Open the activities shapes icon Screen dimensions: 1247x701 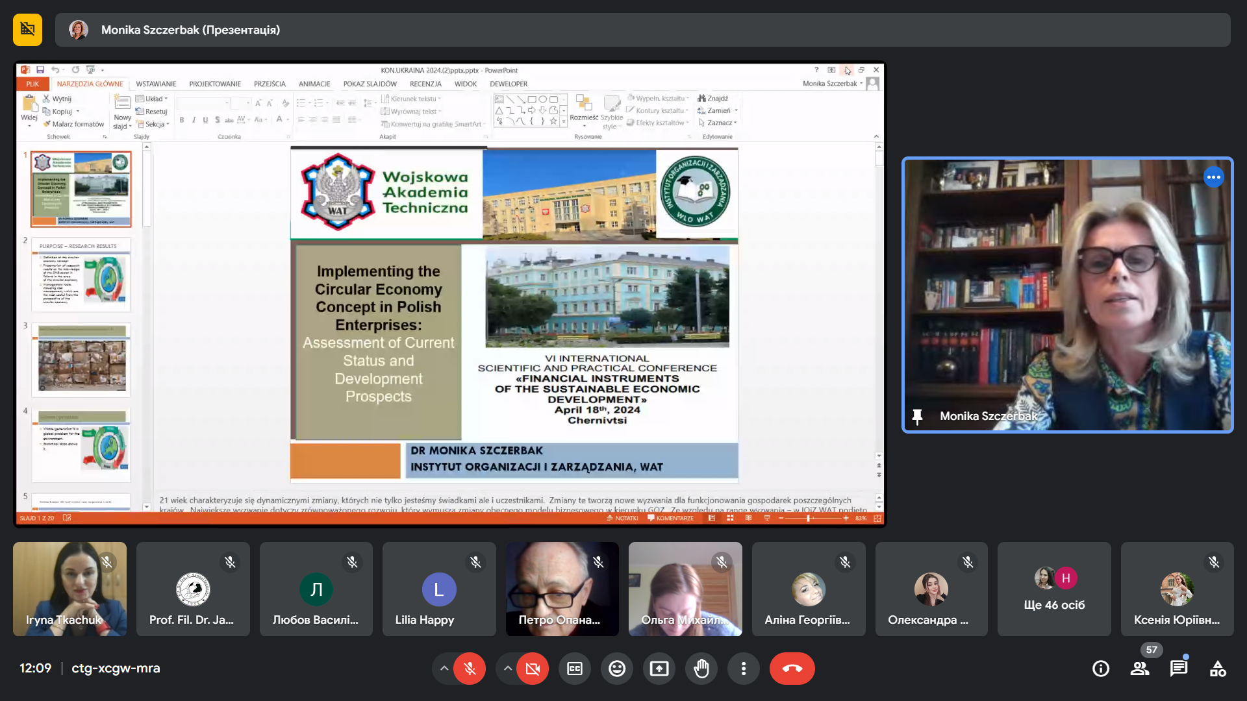(1218, 669)
